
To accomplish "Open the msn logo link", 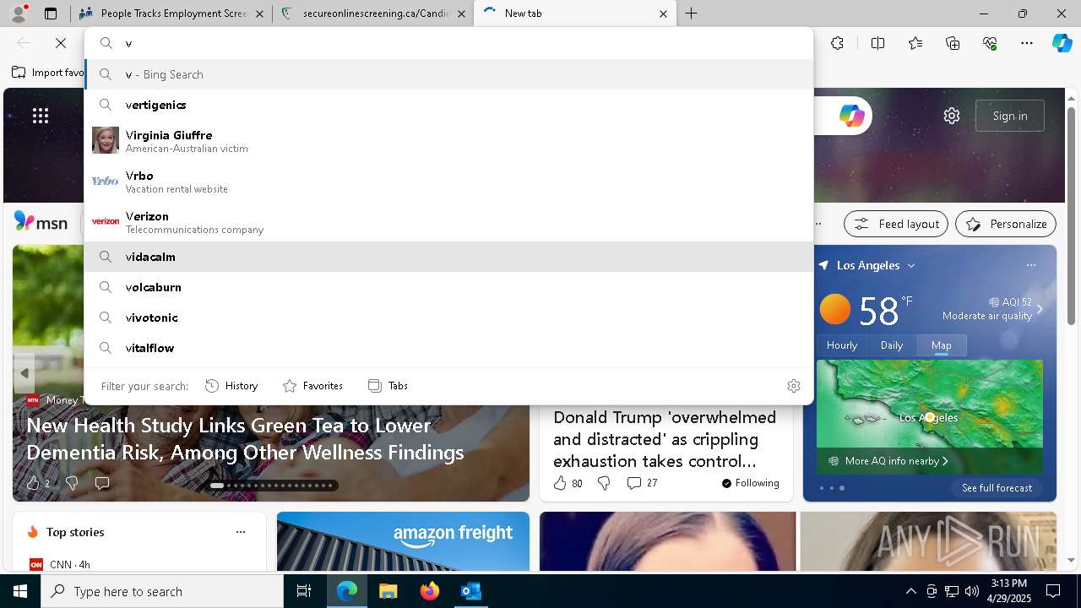I will point(41,222).
